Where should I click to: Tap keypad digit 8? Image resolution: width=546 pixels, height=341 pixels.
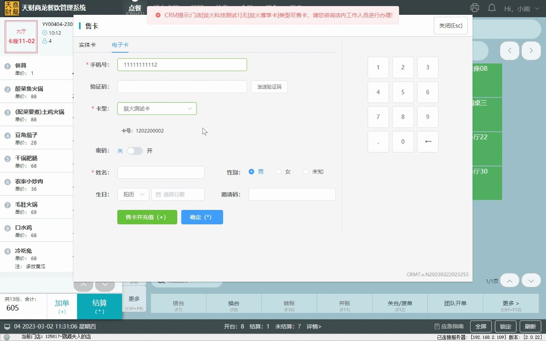tap(403, 117)
